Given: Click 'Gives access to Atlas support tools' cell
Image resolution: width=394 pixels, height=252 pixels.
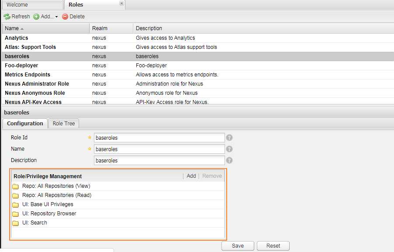Looking at the screenshot, I should [176, 47].
